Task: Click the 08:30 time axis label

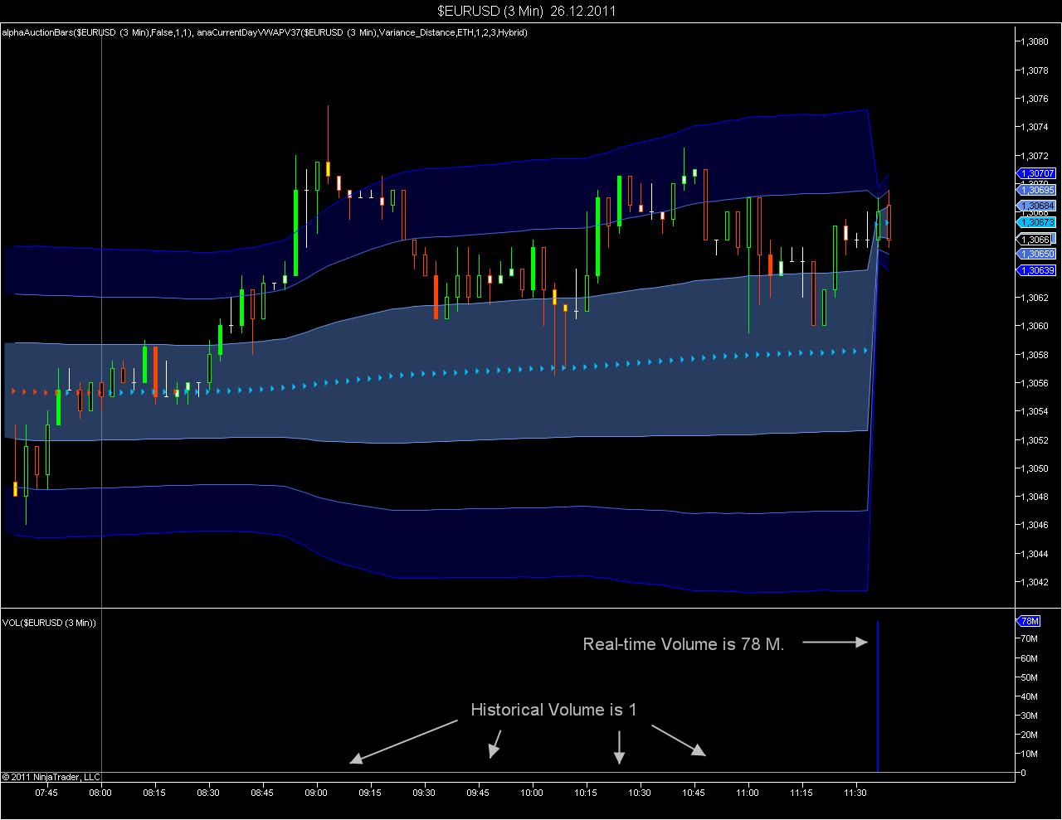Action: pyautogui.click(x=208, y=793)
